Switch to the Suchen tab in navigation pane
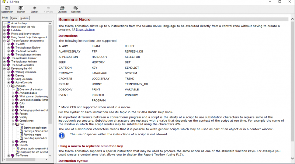The image size is (295, 164). (24, 18)
